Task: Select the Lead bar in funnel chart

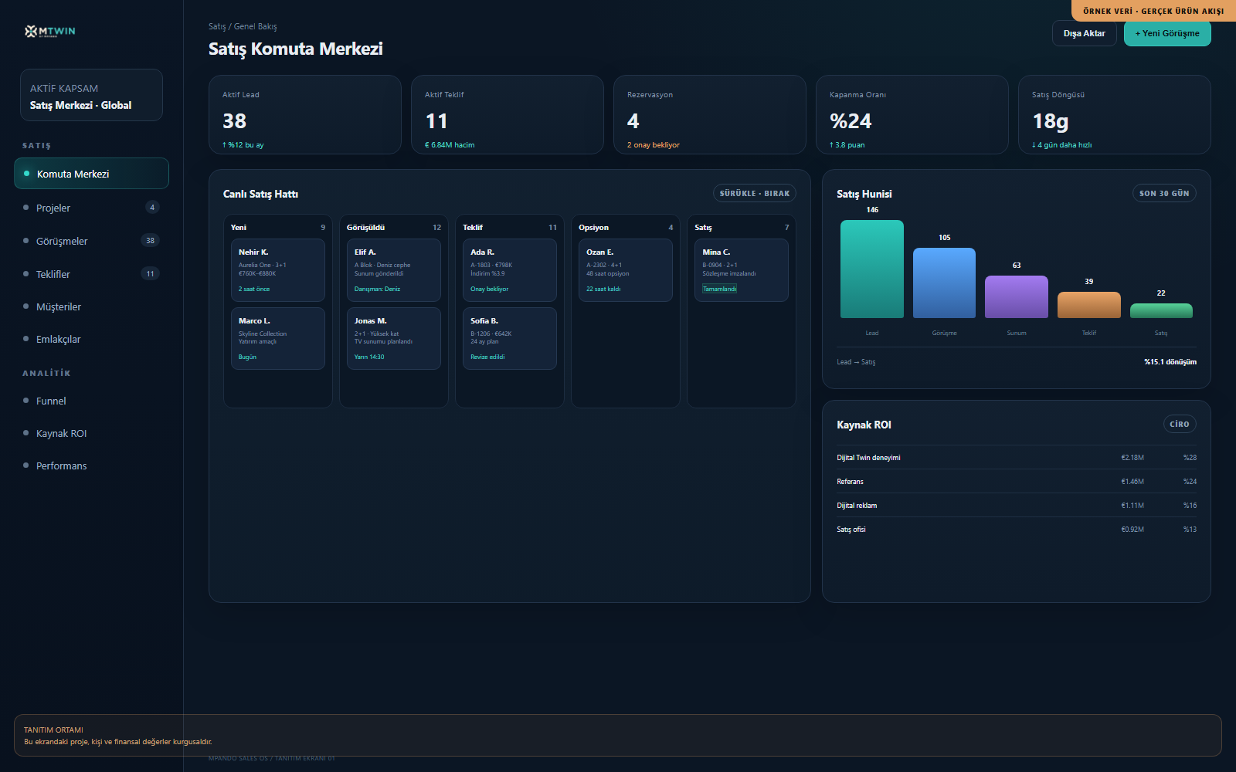Action: (871, 269)
